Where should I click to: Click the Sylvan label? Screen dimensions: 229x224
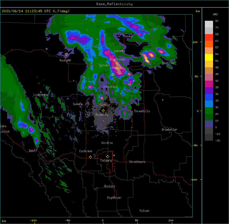[x=104, y=65]
